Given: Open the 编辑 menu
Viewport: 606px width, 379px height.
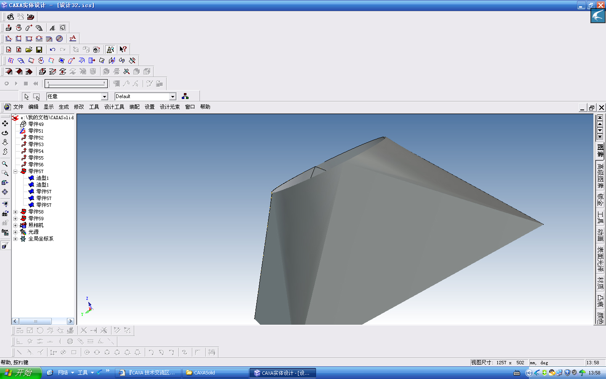Looking at the screenshot, I should [x=33, y=107].
